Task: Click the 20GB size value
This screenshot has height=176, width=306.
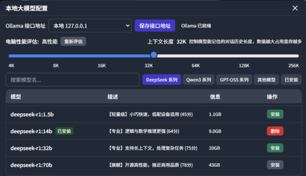Action: [x=214, y=148]
